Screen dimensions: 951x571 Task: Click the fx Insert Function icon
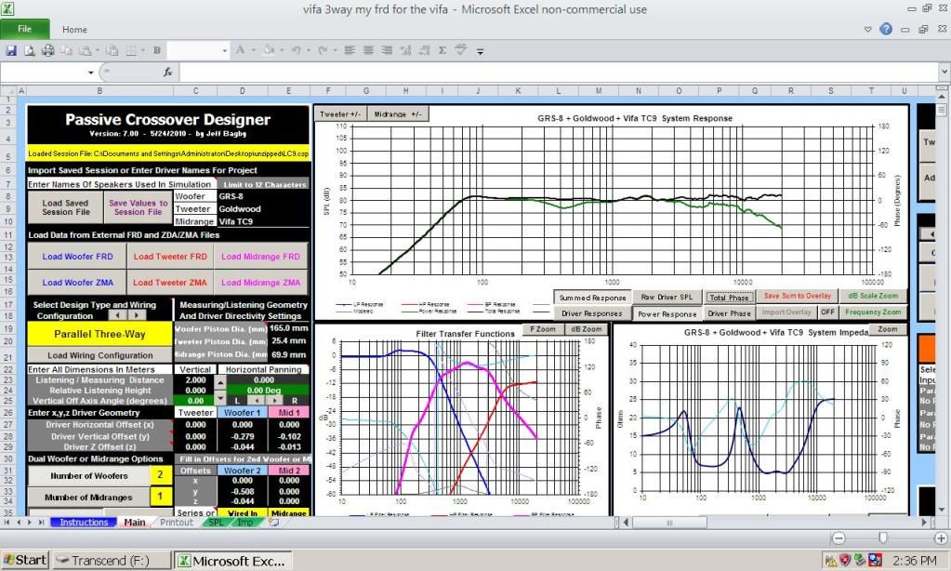[168, 73]
